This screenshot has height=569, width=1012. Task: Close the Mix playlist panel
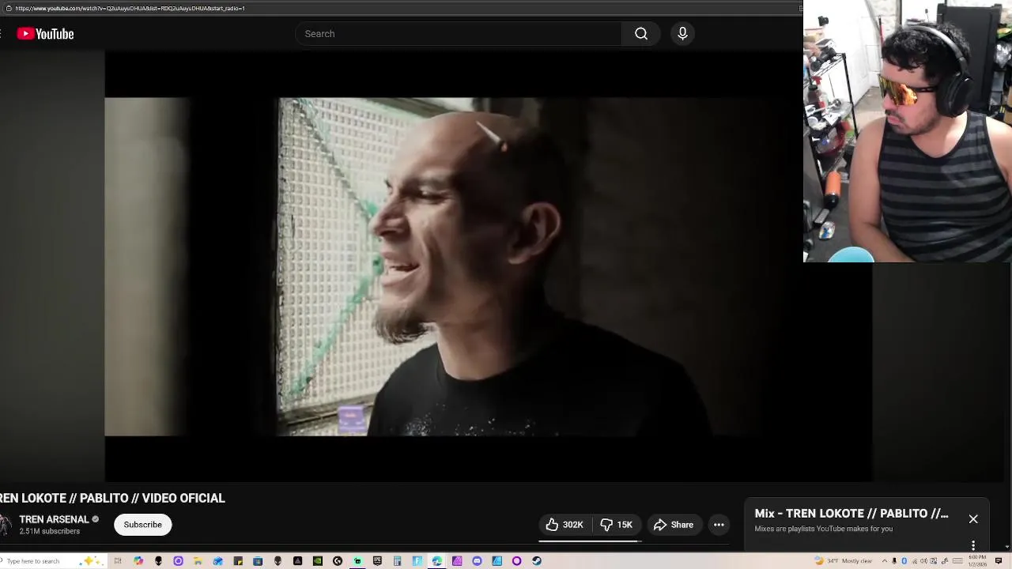973,519
